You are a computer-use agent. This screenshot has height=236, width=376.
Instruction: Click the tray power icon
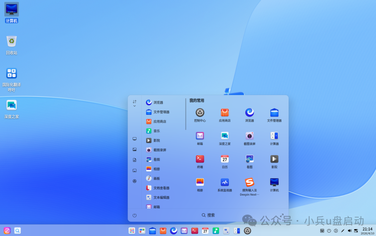(x=329, y=231)
